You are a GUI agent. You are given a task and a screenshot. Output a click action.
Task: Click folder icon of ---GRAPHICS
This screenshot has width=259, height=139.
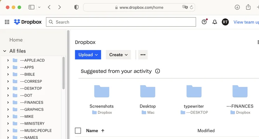[15, 109]
